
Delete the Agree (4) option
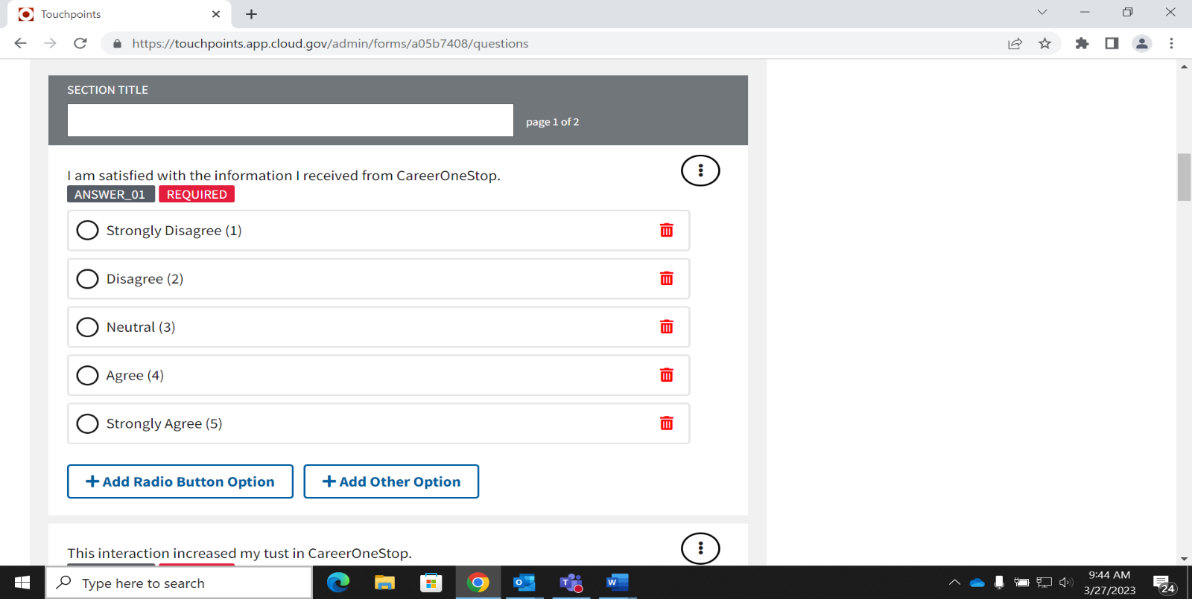coord(666,375)
